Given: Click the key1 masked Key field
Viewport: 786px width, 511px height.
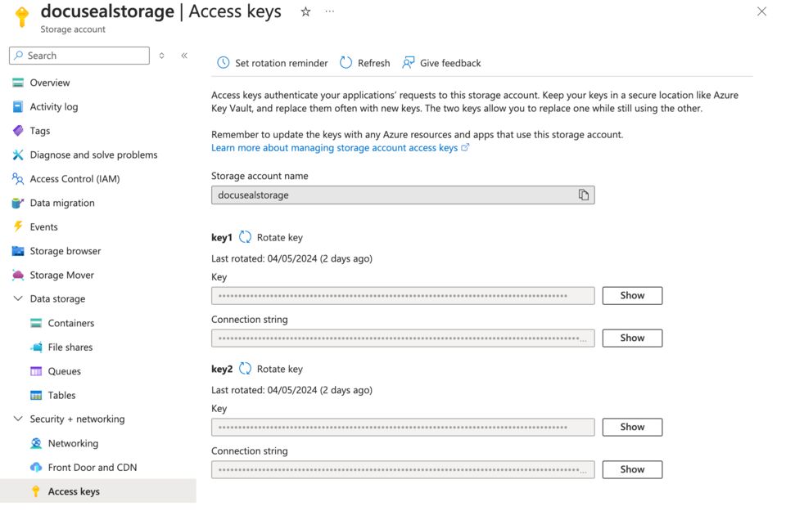Looking at the screenshot, I should (x=403, y=296).
